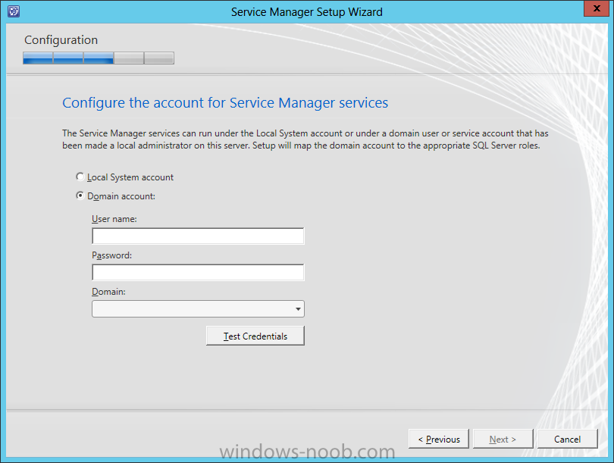Click the Next button
The height and width of the screenshot is (463, 614).
coord(503,439)
